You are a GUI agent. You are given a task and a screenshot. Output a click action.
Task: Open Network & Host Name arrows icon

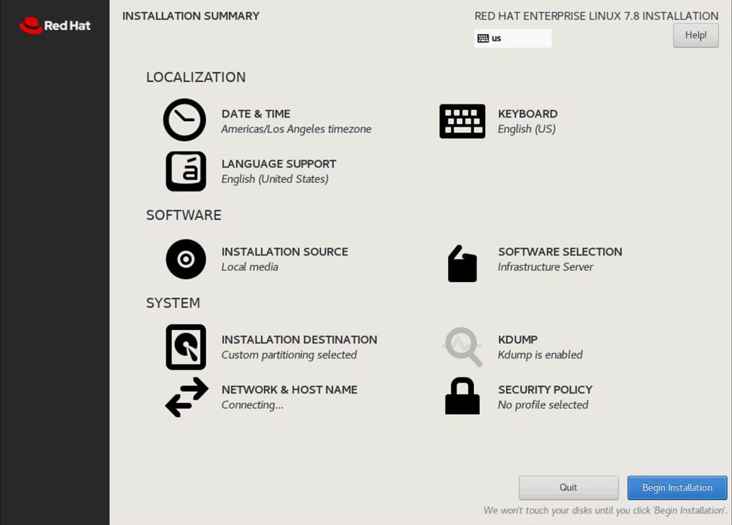coord(185,397)
